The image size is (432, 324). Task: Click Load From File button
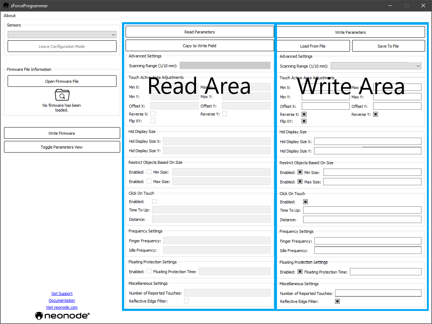pos(313,46)
